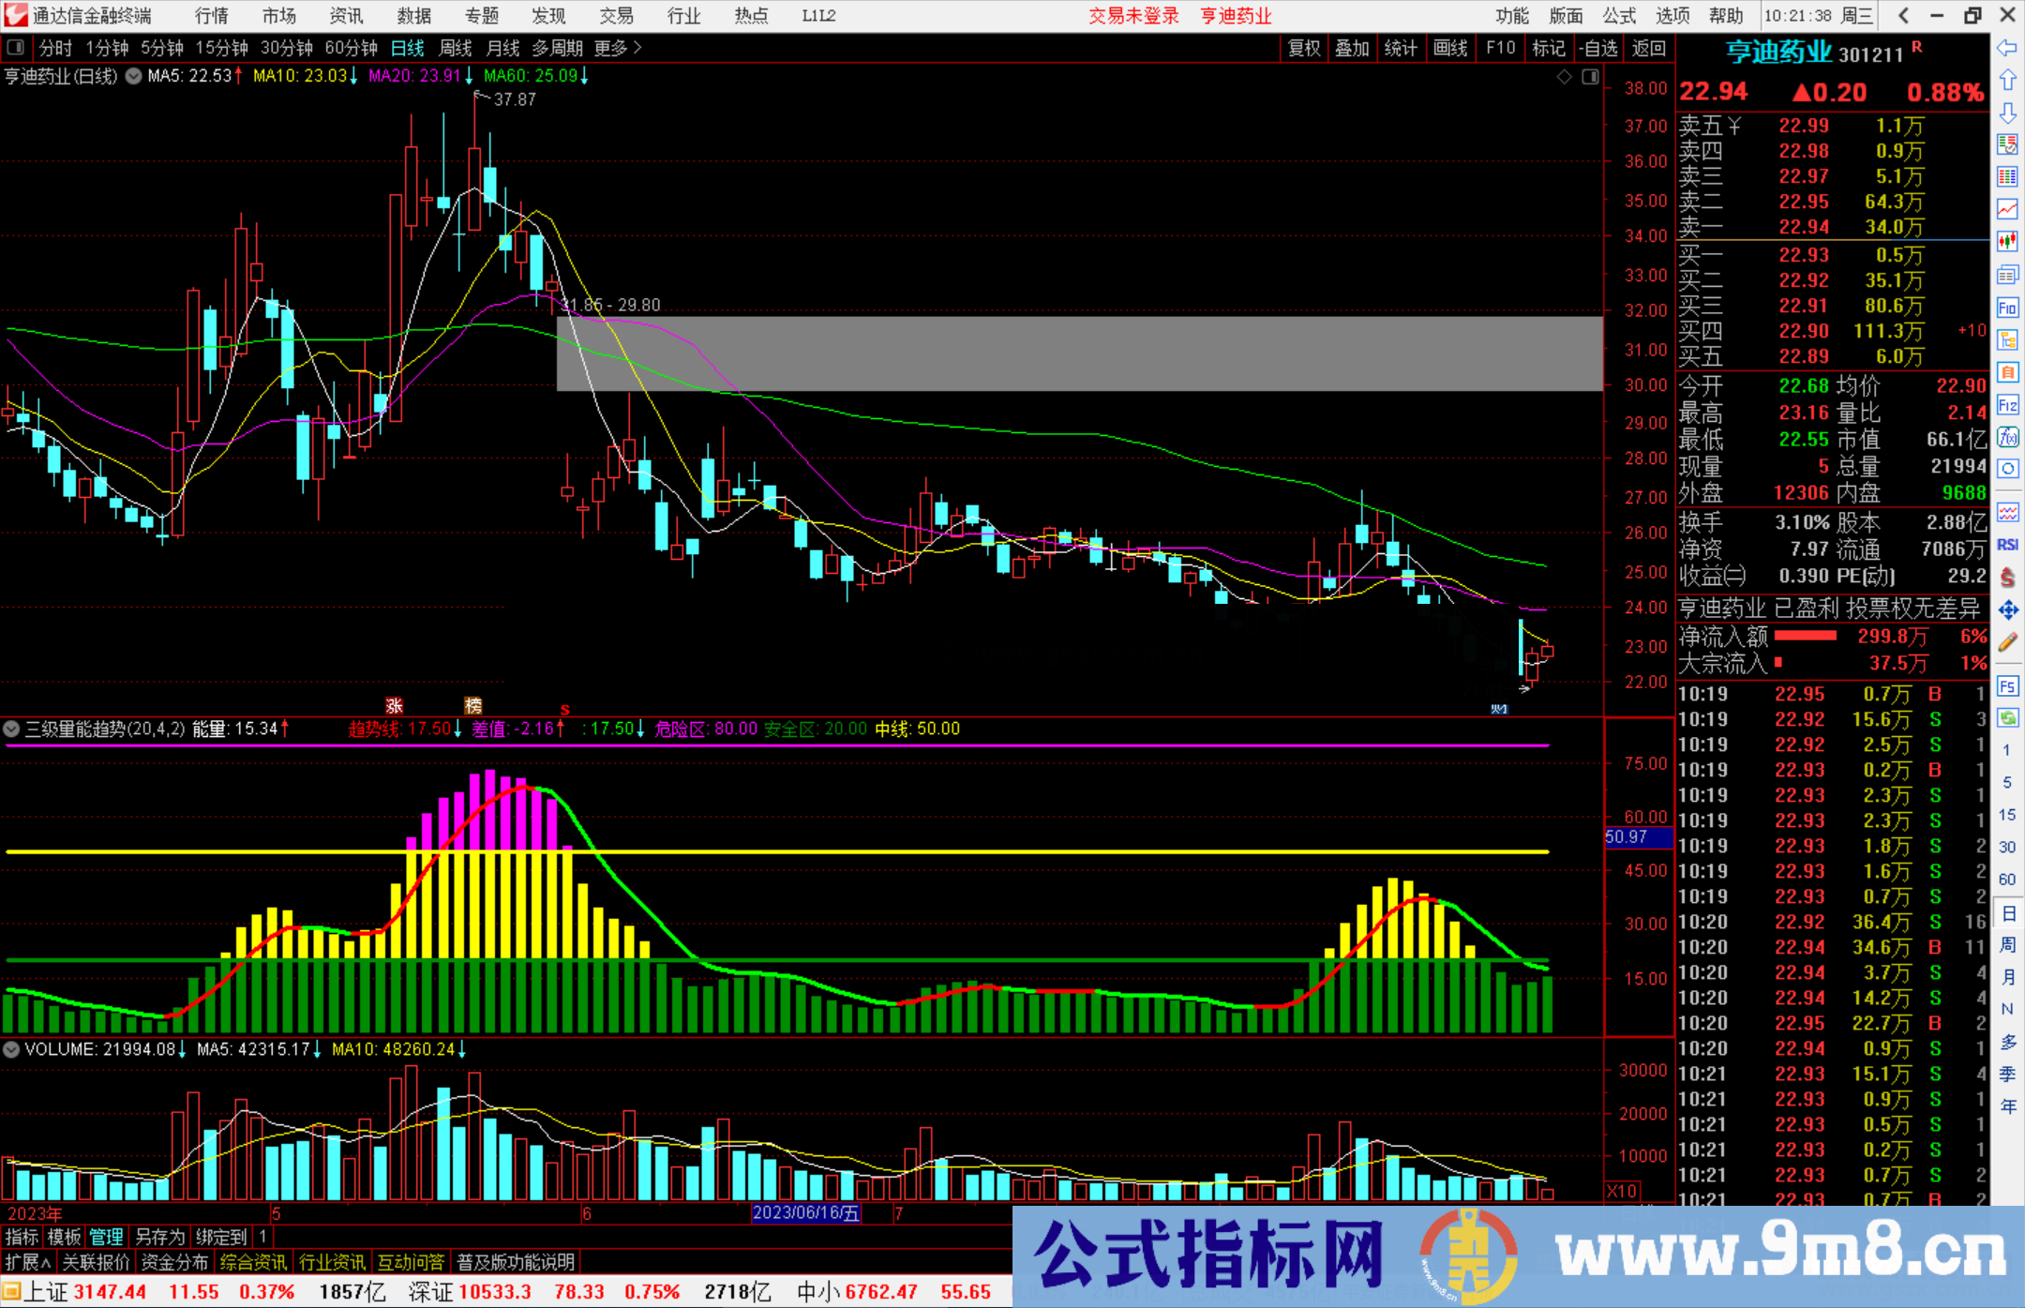Image resolution: width=2025 pixels, height=1308 pixels.
Task: Toggle the chart panel square icon top-right
Action: pyautogui.click(x=1590, y=77)
